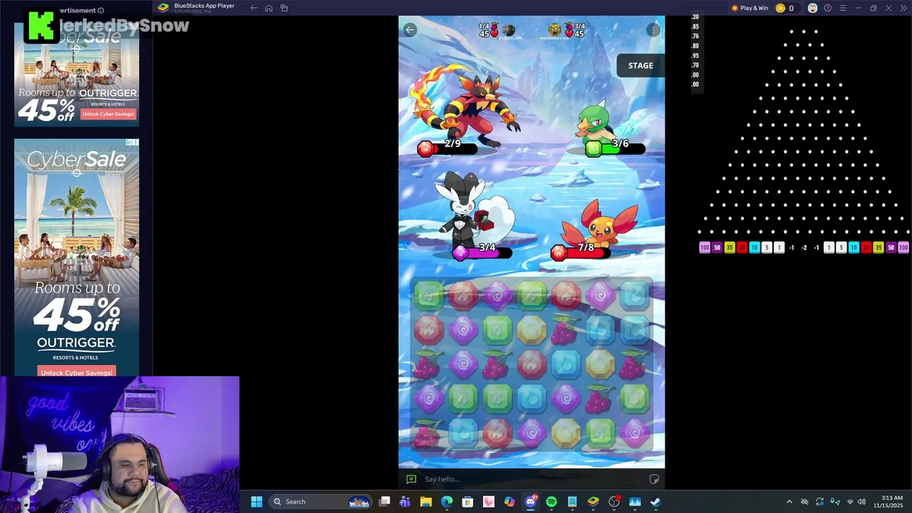Image resolution: width=912 pixels, height=513 pixels.
Task: Expand the system tray hidden icons chevron
Action: click(789, 502)
